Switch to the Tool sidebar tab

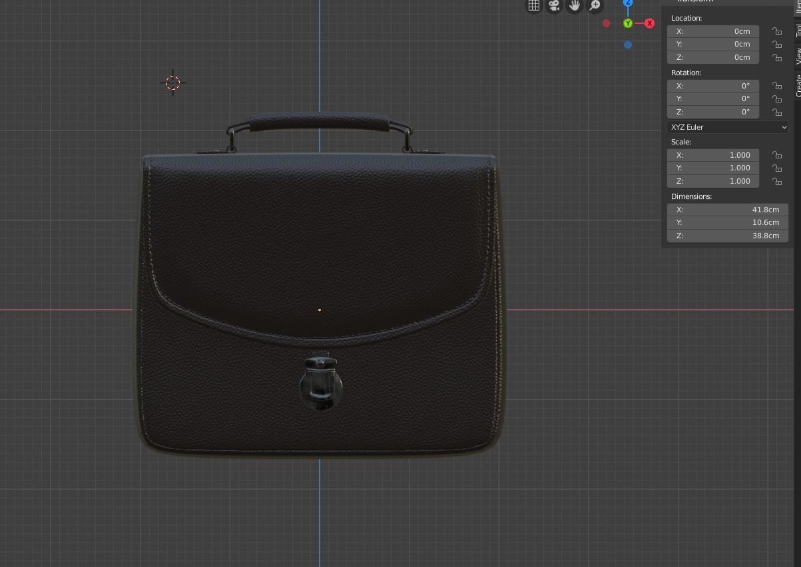(x=798, y=30)
